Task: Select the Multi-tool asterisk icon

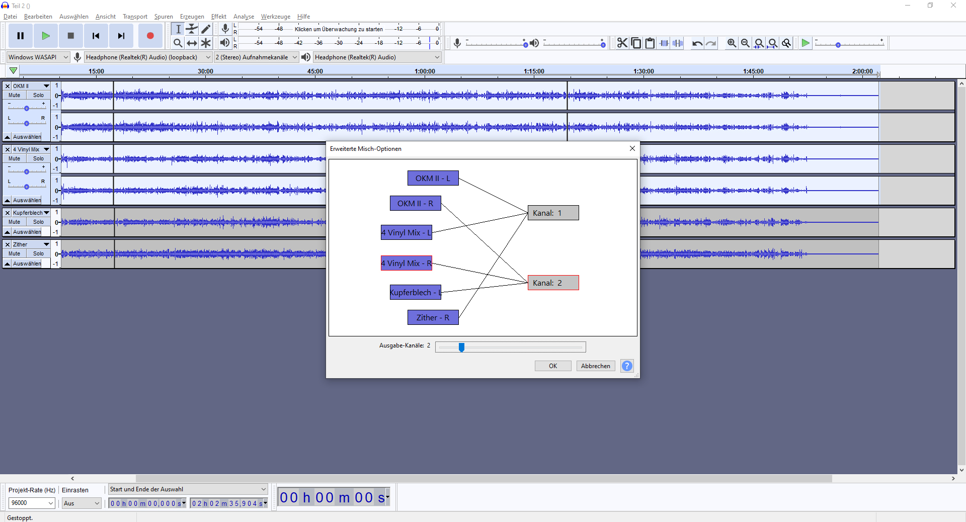Action: pyautogui.click(x=206, y=43)
